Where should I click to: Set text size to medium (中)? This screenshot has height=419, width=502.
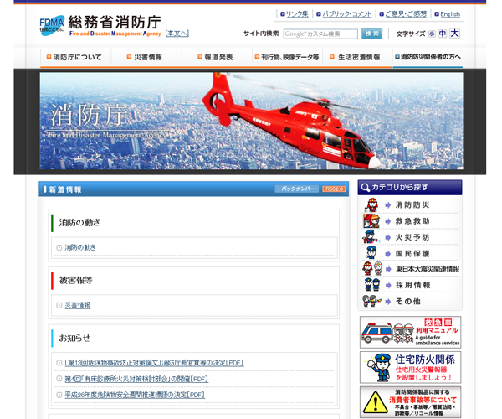coord(443,34)
